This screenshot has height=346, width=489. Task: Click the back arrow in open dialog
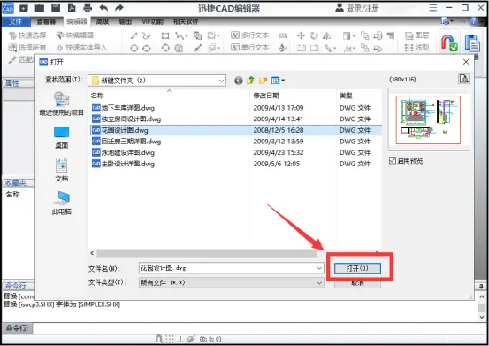239,81
